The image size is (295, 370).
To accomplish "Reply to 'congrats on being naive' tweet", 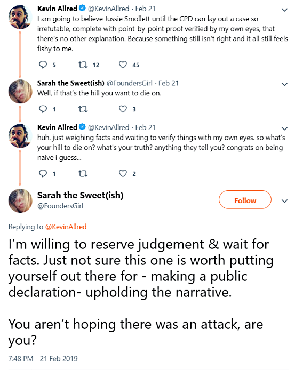I will (x=43, y=173).
